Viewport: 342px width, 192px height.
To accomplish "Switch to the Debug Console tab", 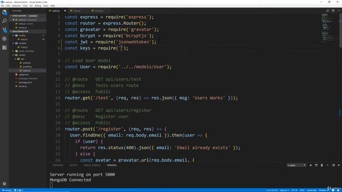I will point(92,165).
